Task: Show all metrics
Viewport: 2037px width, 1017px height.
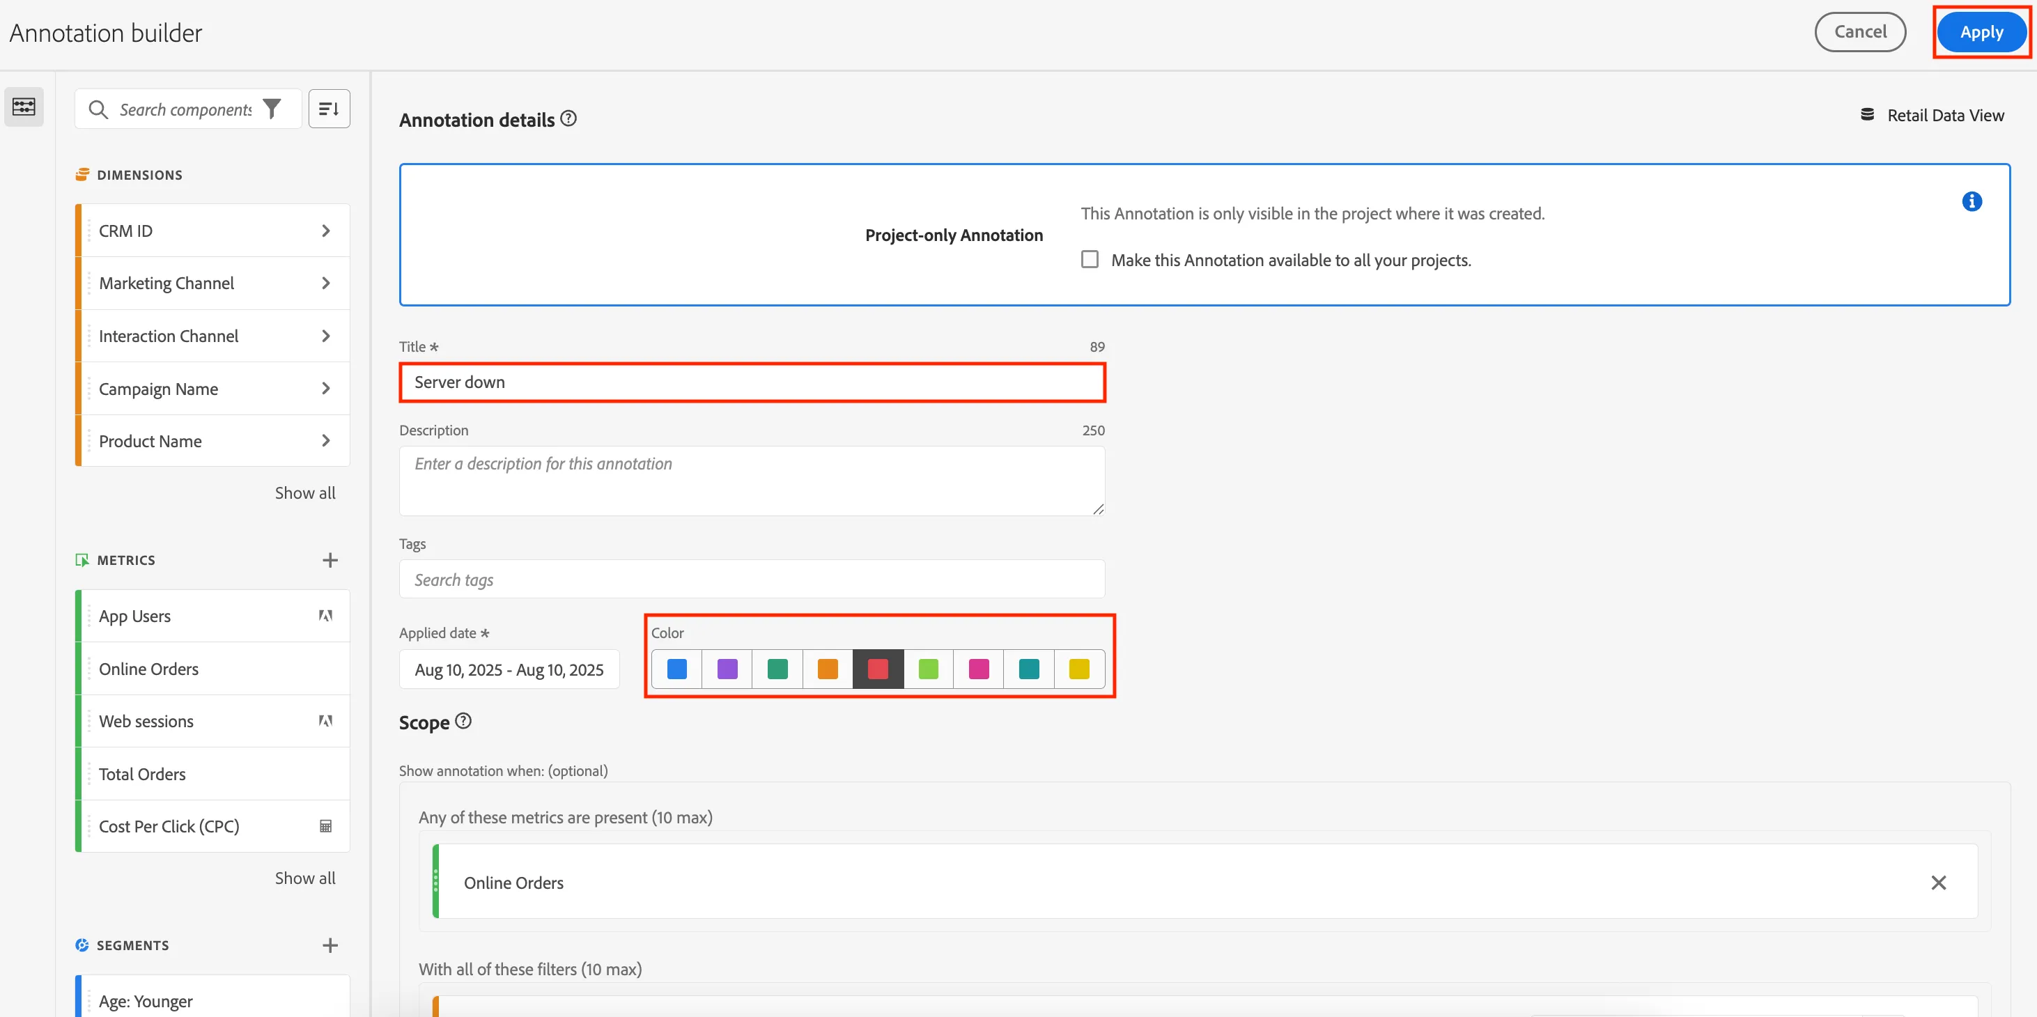Action: click(305, 878)
